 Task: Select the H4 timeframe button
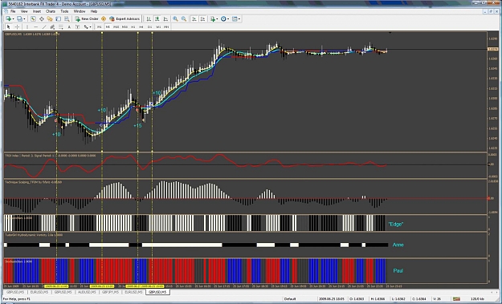(141, 26)
